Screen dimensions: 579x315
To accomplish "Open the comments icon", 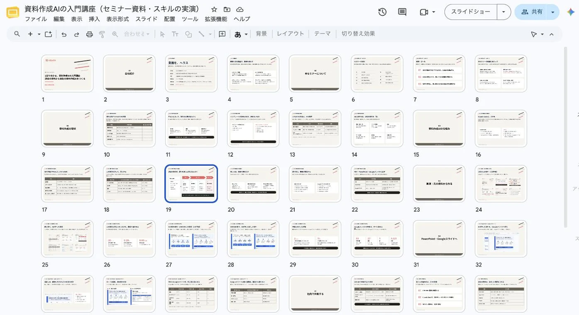I will [402, 12].
